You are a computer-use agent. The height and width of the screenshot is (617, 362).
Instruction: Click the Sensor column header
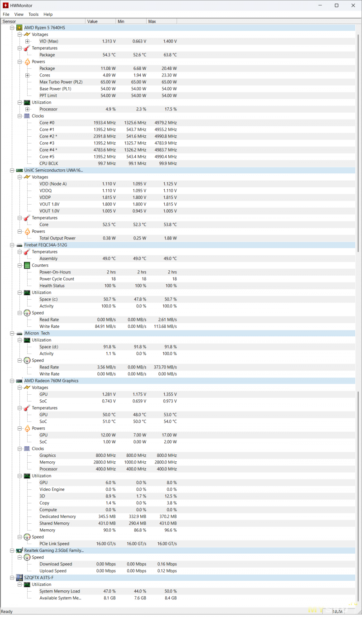coord(43,21)
